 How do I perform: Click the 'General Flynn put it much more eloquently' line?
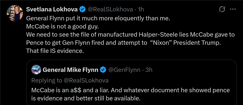point(98,18)
